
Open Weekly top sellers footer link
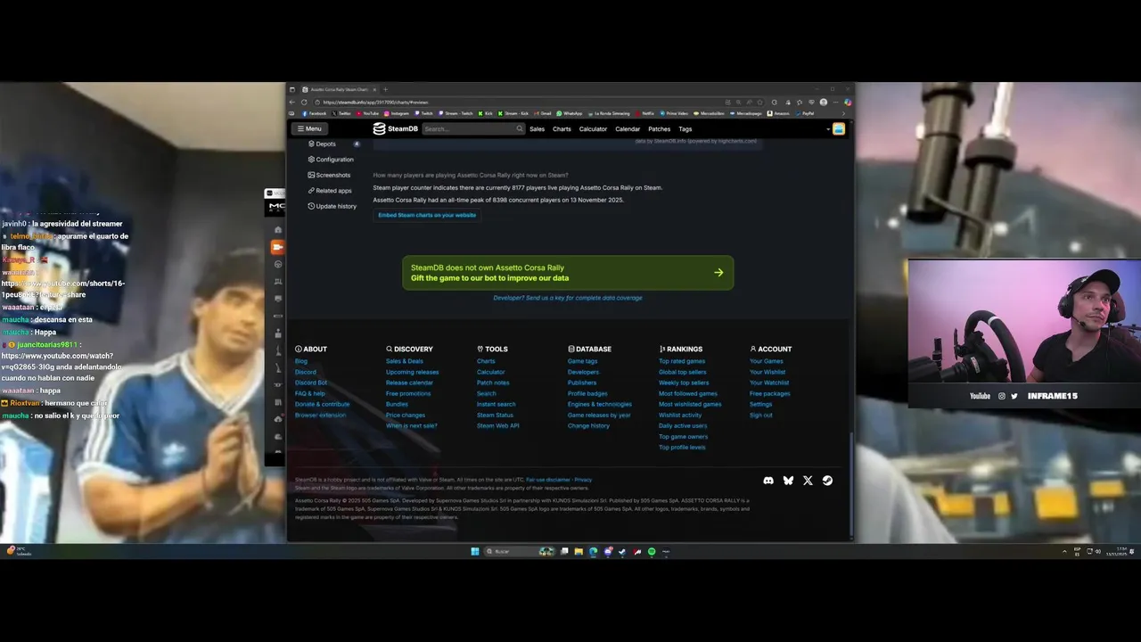pos(684,383)
